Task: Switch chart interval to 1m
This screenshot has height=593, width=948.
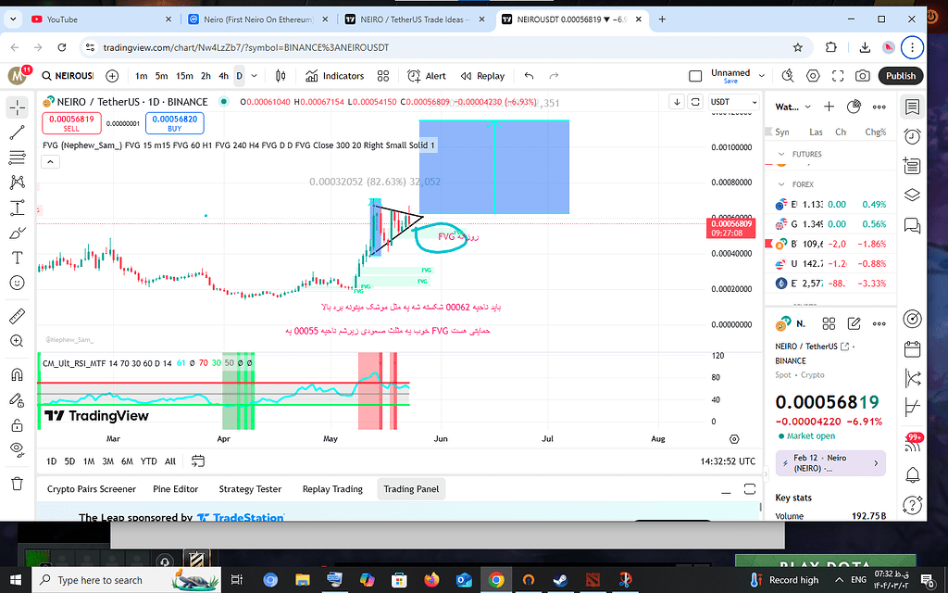Action: click(141, 76)
